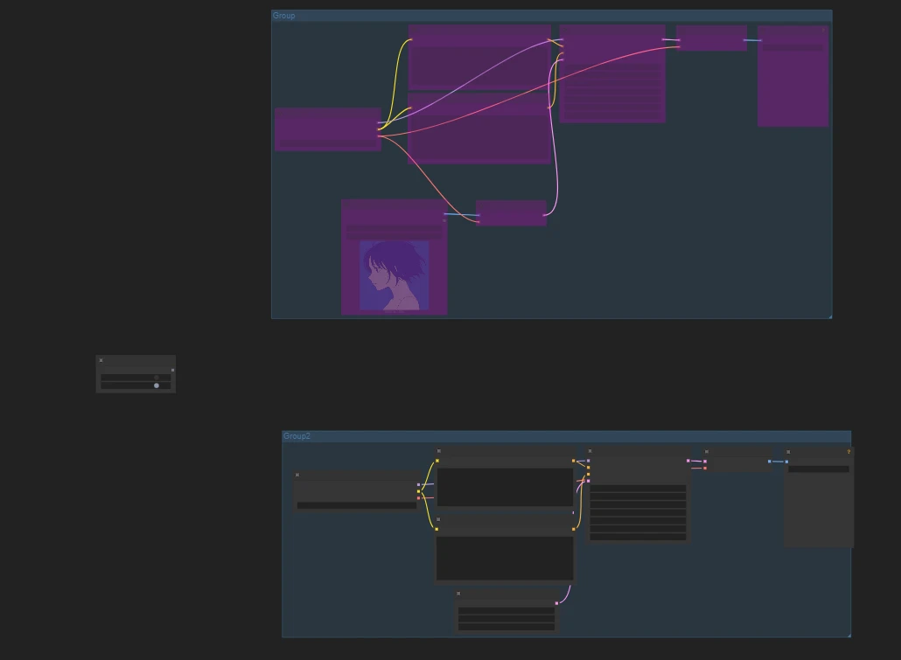Click the question mark icon on Group2's rightmost node

point(849,452)
